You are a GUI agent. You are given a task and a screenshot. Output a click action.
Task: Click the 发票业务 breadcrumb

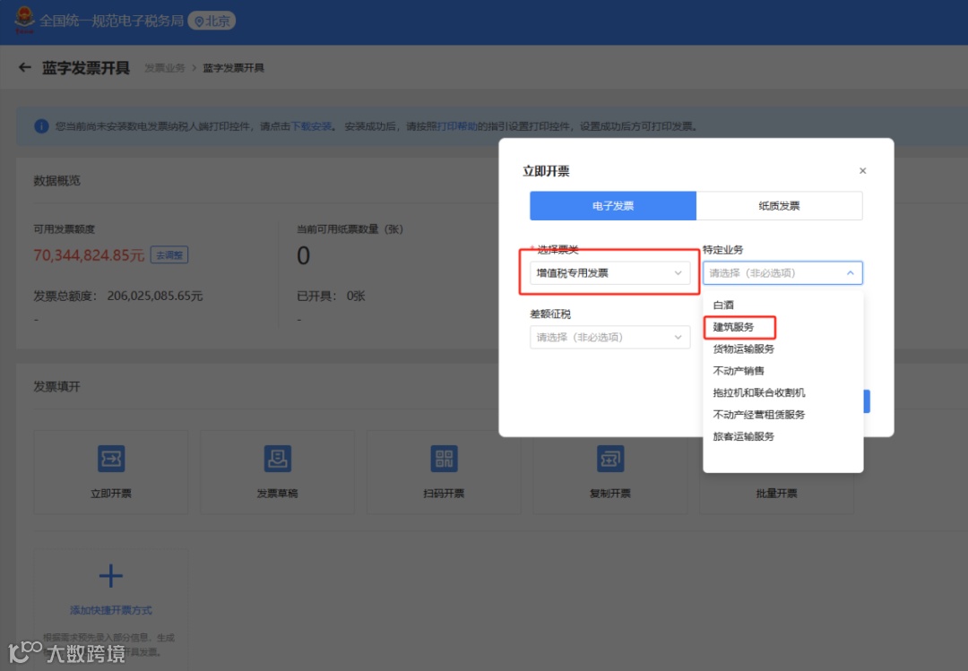165,68
